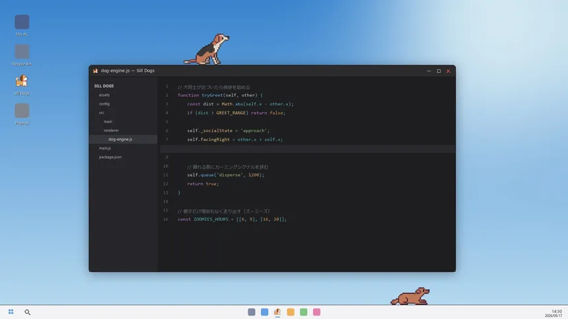Close the Sill Dogs editor window
This screenshot has width=568, height=319.
point(448,71)
